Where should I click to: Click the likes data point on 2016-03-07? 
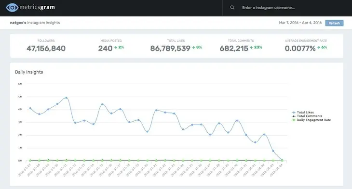[30, 108]
